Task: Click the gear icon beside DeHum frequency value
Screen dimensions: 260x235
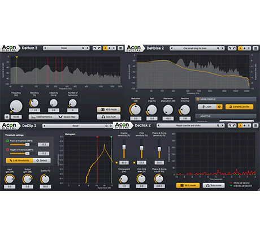Action: tap(7, 117)
